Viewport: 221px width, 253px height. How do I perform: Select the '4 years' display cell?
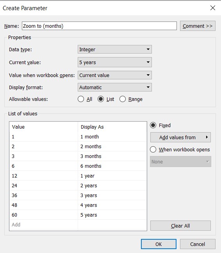click(x=112, y=205)
